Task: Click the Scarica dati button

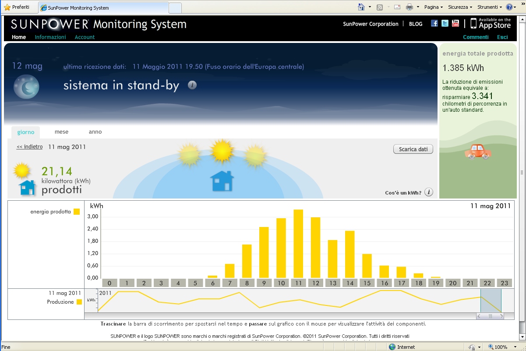Action: (413, 149)
